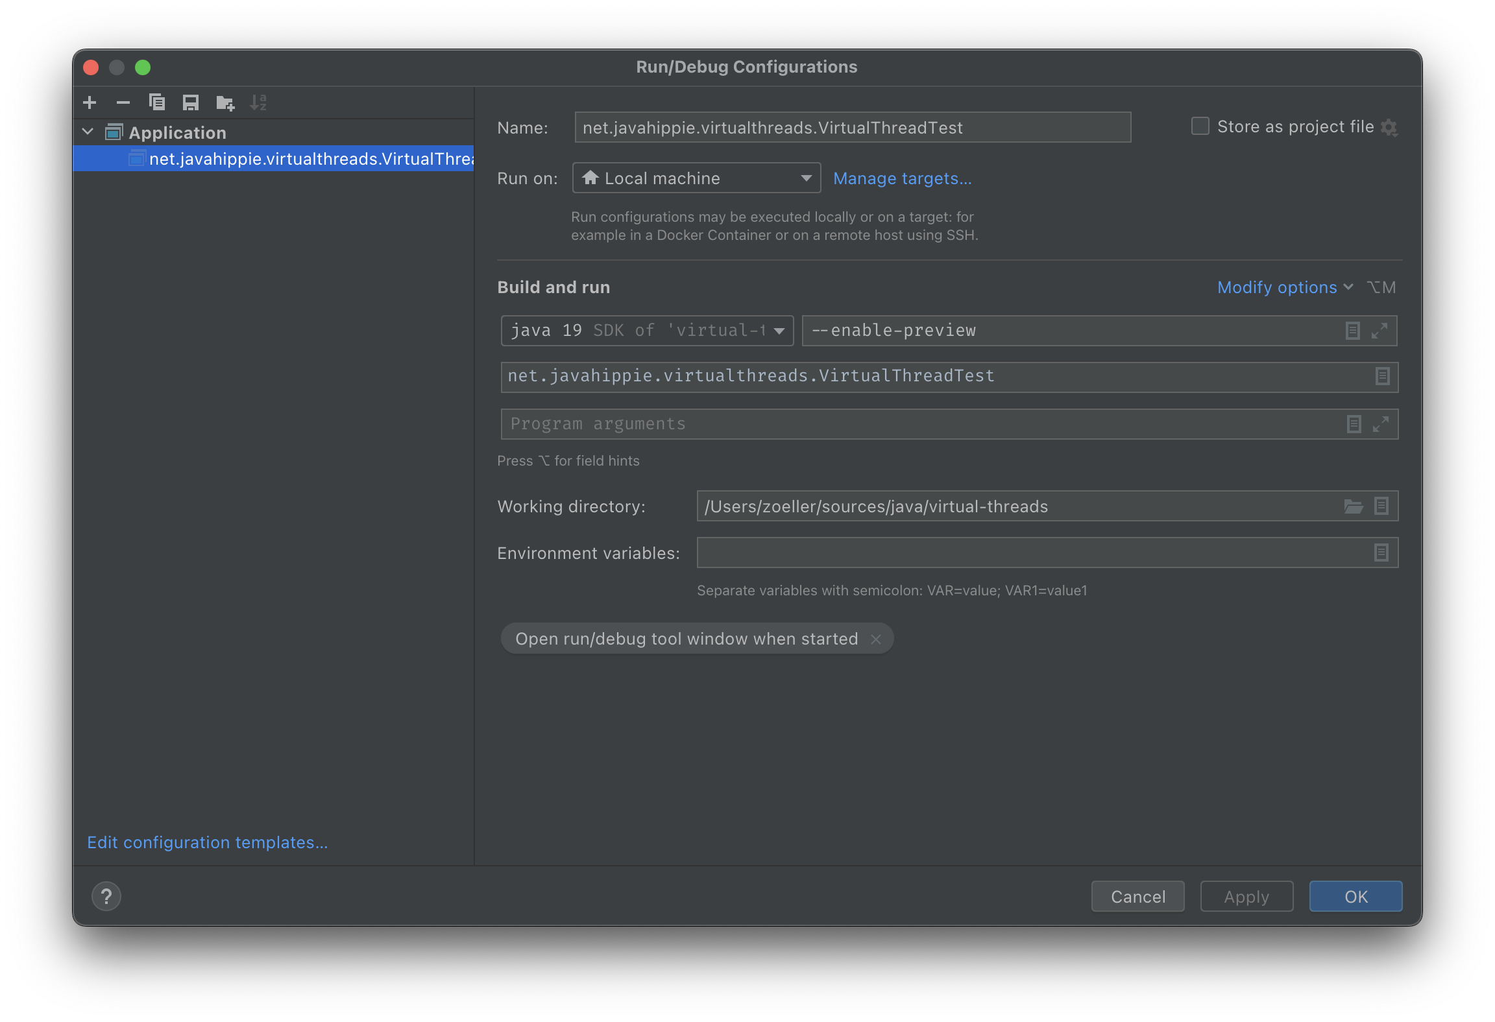Expand Modify options dropdown
The height and width of the screenshot is (1022, 1495).
point(1283,287)
